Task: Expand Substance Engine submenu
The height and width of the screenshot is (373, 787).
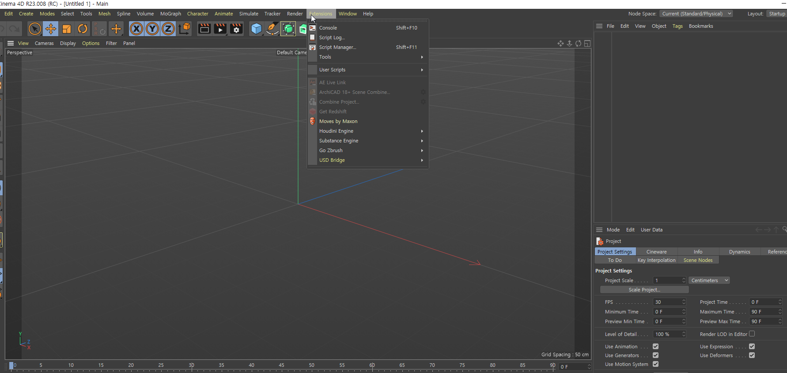Action: tap(368, 141)
